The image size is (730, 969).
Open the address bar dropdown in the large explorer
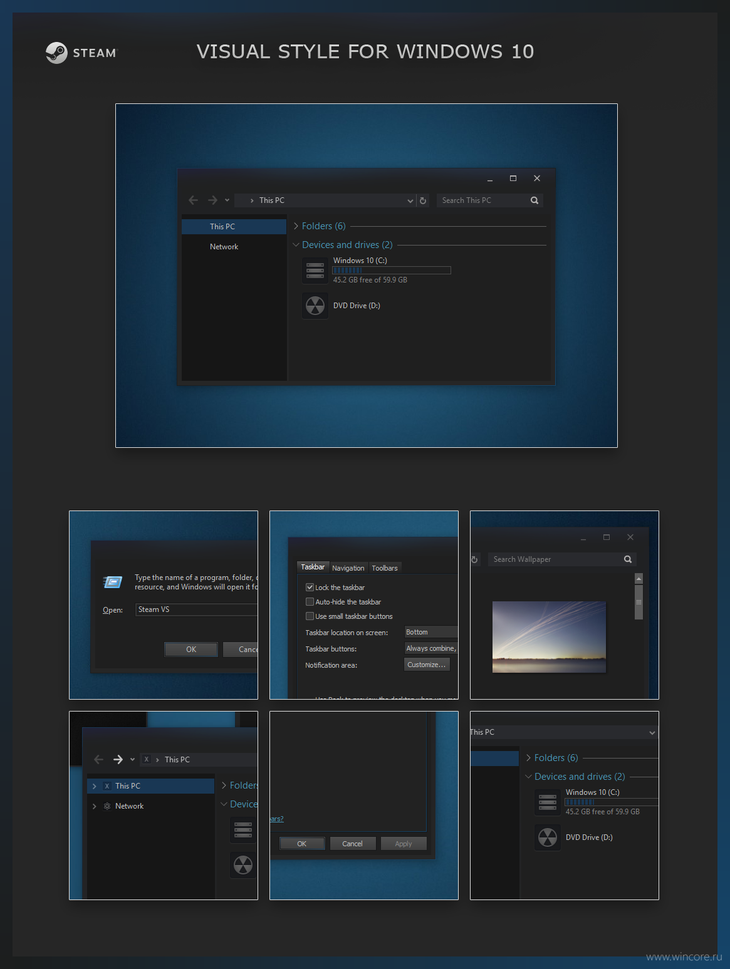(x=410, y=200)
